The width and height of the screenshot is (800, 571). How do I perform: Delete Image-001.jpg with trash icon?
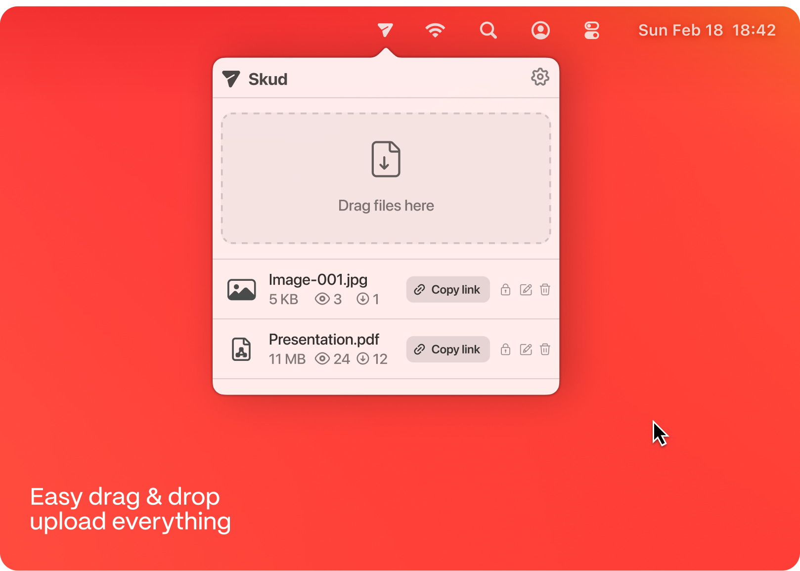click(545, 290)
